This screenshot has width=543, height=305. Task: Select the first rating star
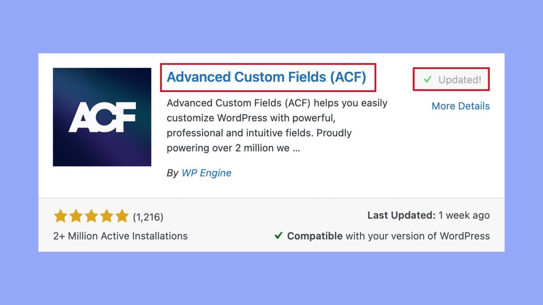pos(60,216)
